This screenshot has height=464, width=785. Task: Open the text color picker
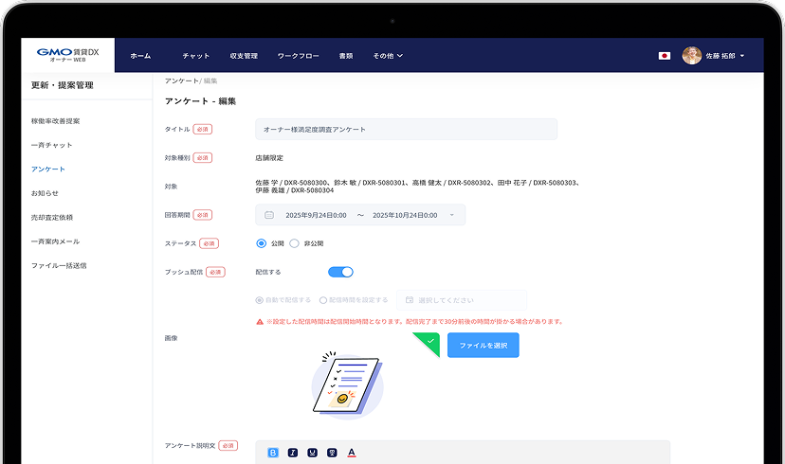pyautogui.click(x=351, y=453)
